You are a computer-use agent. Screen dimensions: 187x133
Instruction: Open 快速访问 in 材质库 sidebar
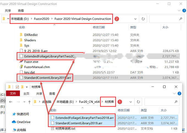23,114
